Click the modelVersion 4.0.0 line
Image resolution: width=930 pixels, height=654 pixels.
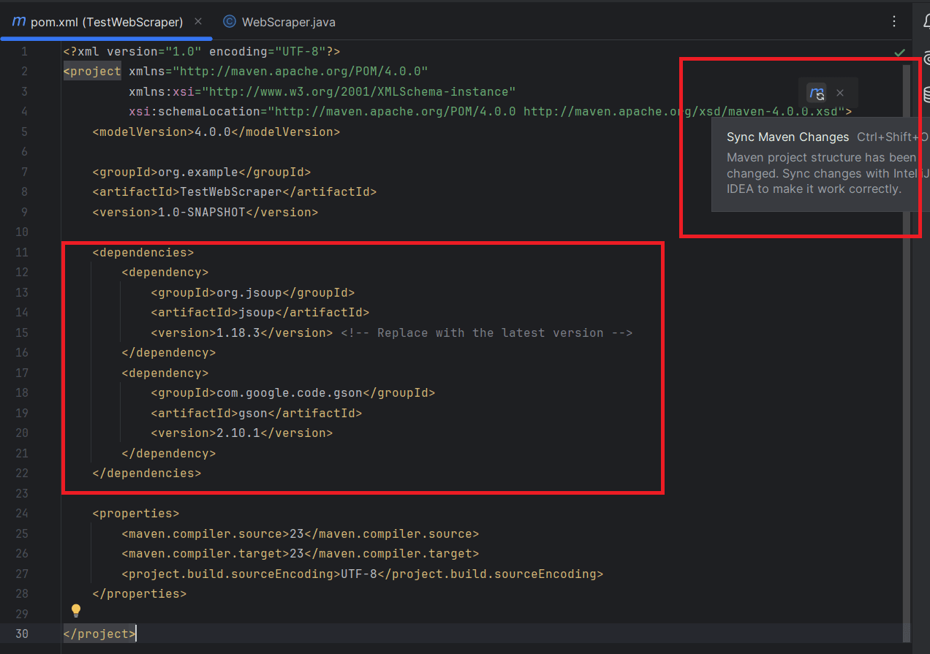pyautogui.click(x=216, y=132)
